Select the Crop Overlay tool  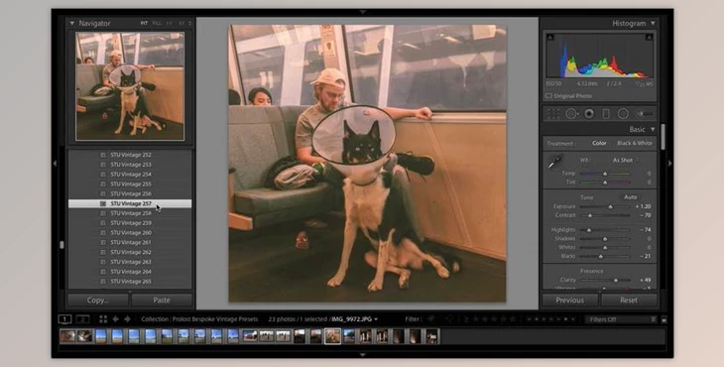click(x=553, y=113)
